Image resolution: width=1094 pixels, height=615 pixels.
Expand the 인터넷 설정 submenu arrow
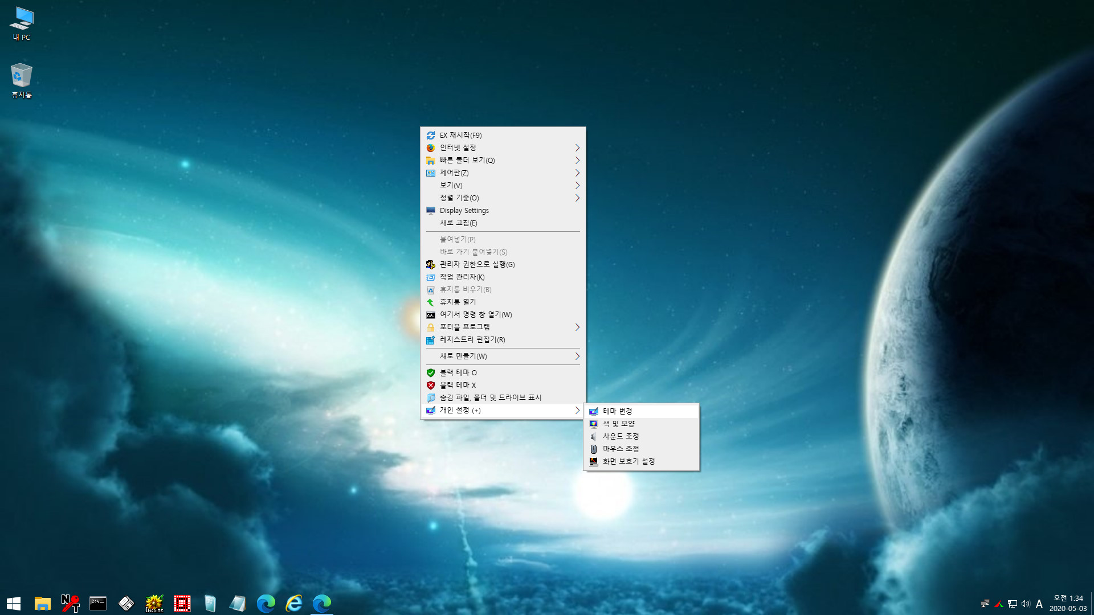click(577, 148)
